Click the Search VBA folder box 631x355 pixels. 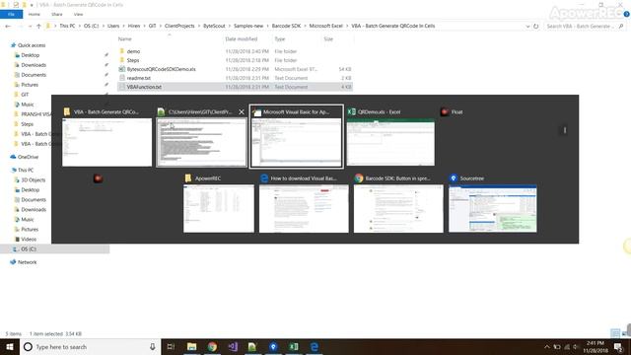(x=585, y=26)
